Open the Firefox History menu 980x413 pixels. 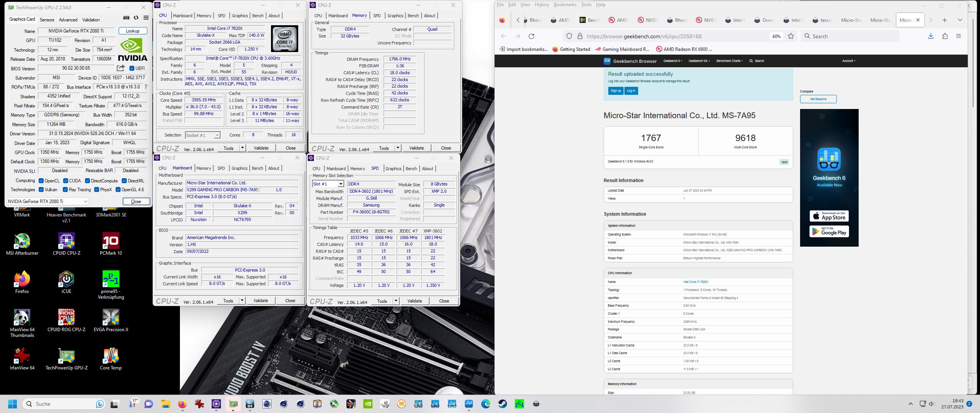coord(542,5)
